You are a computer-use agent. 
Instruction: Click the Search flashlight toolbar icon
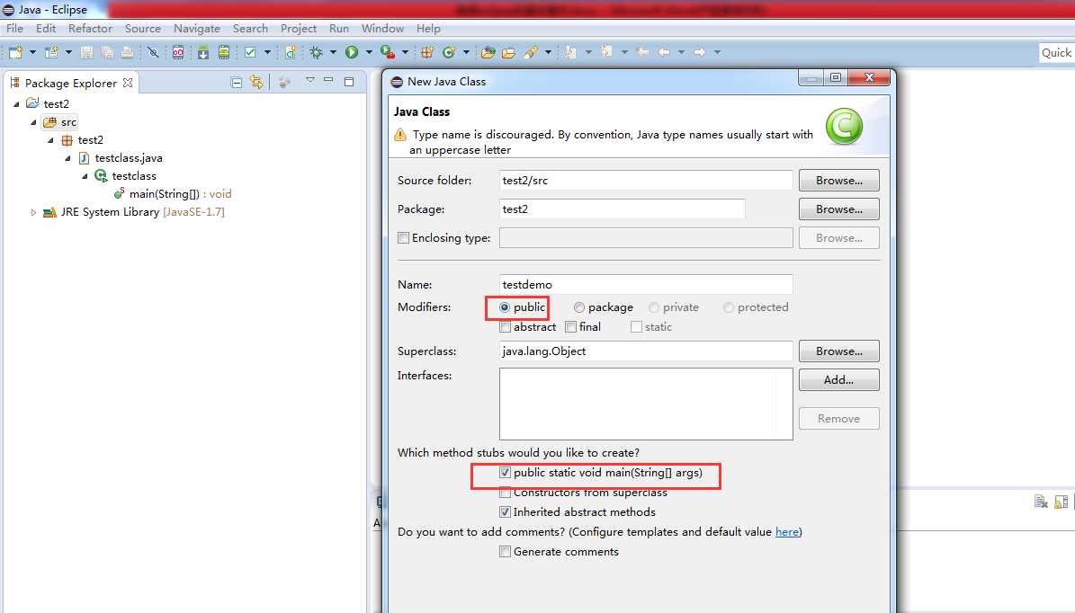[530, 52]
